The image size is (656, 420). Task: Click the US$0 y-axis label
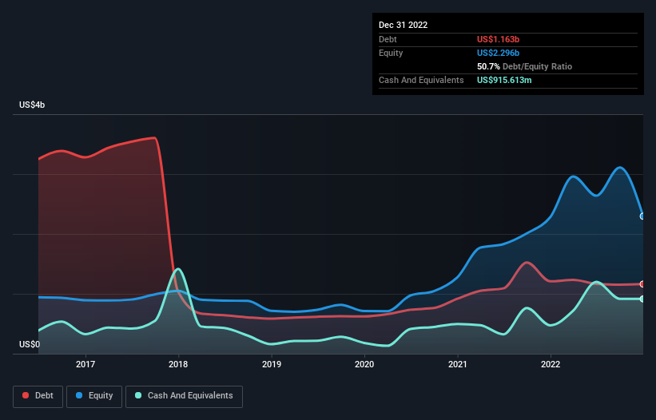pos(30,344)
